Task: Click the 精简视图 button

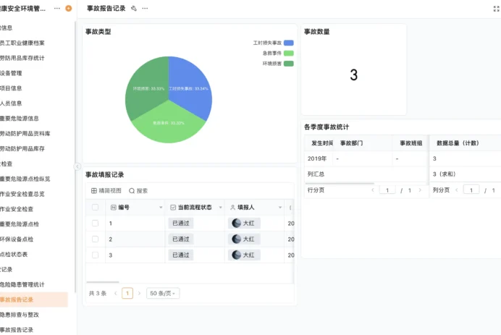Action: (106, 190)
